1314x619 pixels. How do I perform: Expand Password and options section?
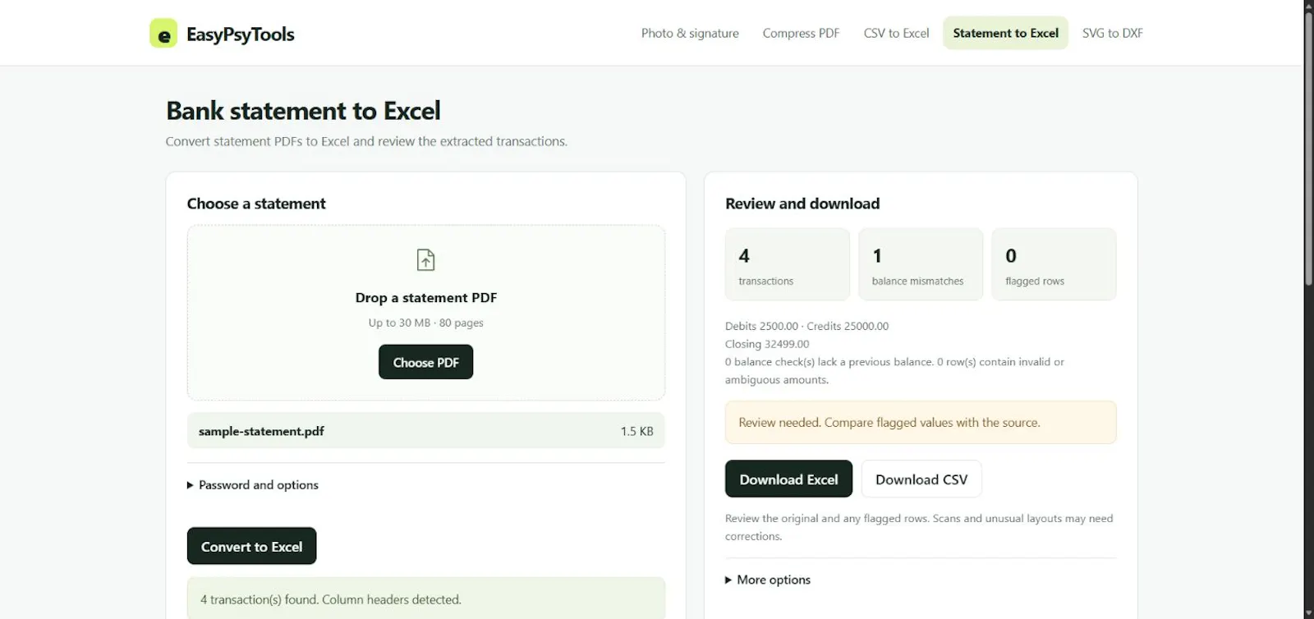[x=253, y=485]
